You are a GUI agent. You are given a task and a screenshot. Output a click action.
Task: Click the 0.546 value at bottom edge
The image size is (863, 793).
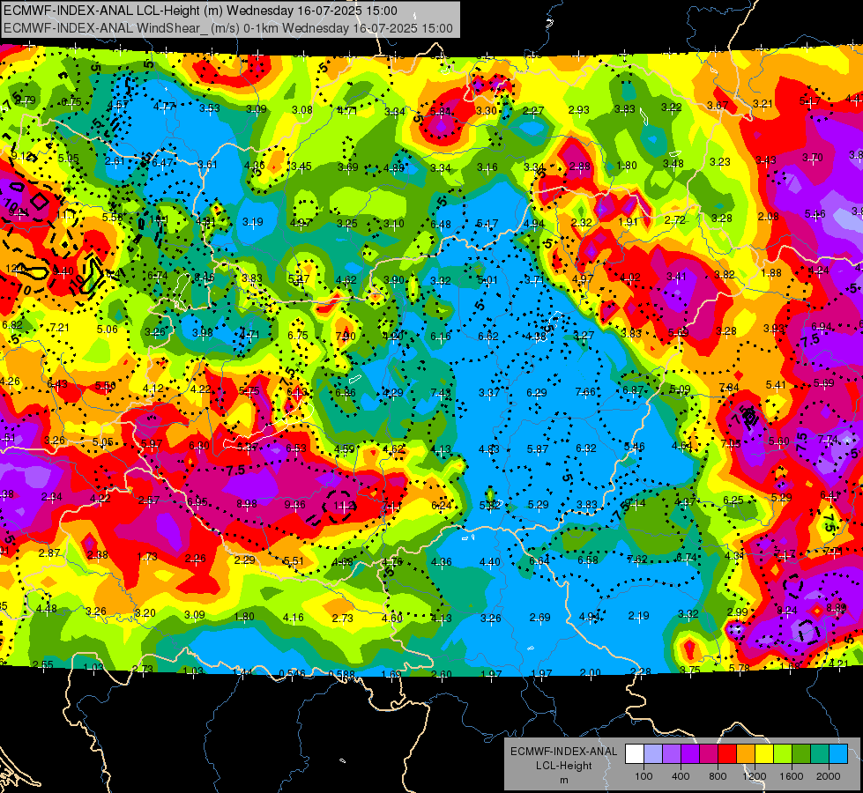click(x=293, y=673)
